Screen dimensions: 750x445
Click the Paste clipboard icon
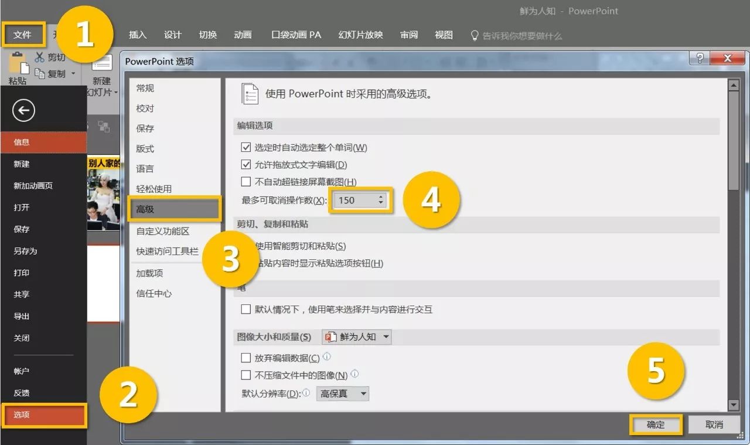click(x=19, y=63)
